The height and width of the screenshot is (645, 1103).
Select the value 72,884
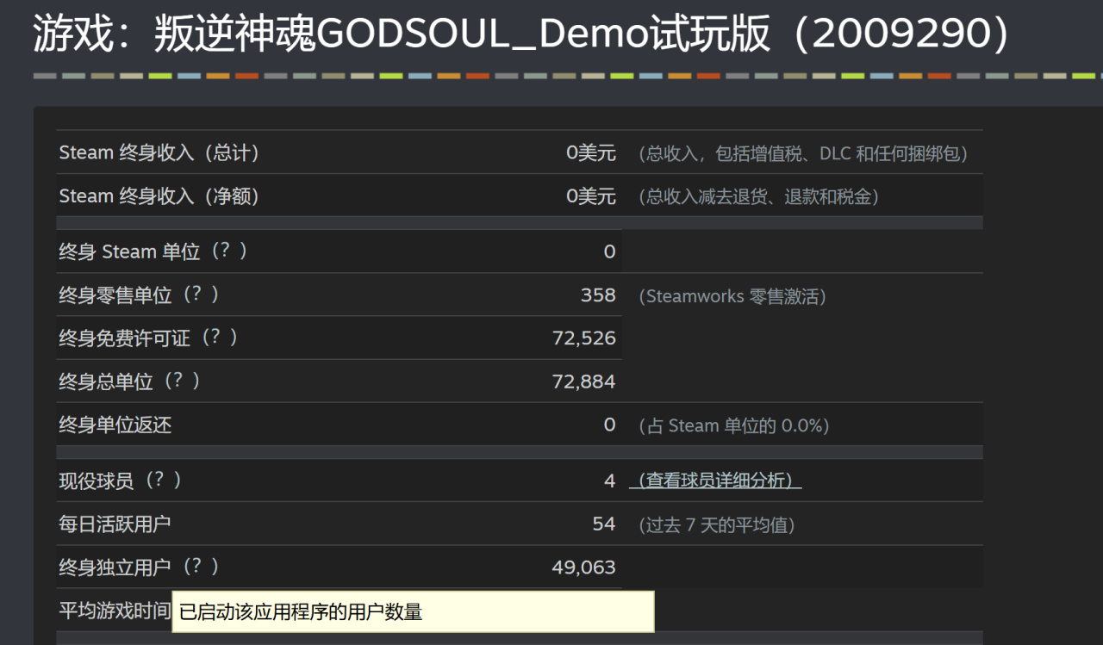coord(584,381)
